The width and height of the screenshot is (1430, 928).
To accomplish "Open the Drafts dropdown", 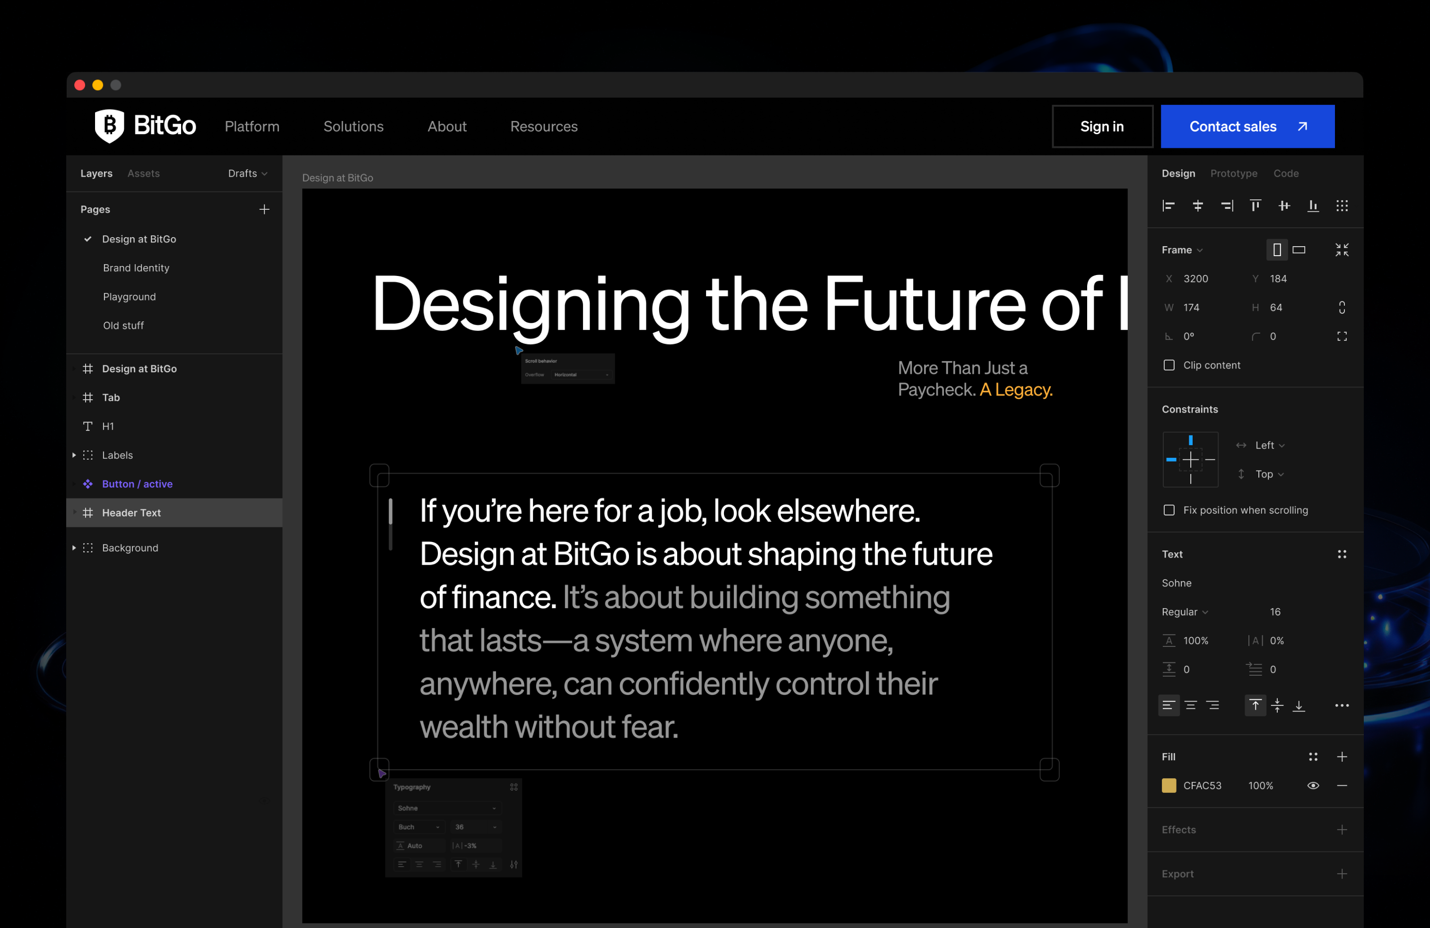I will (x=247, y=173).
